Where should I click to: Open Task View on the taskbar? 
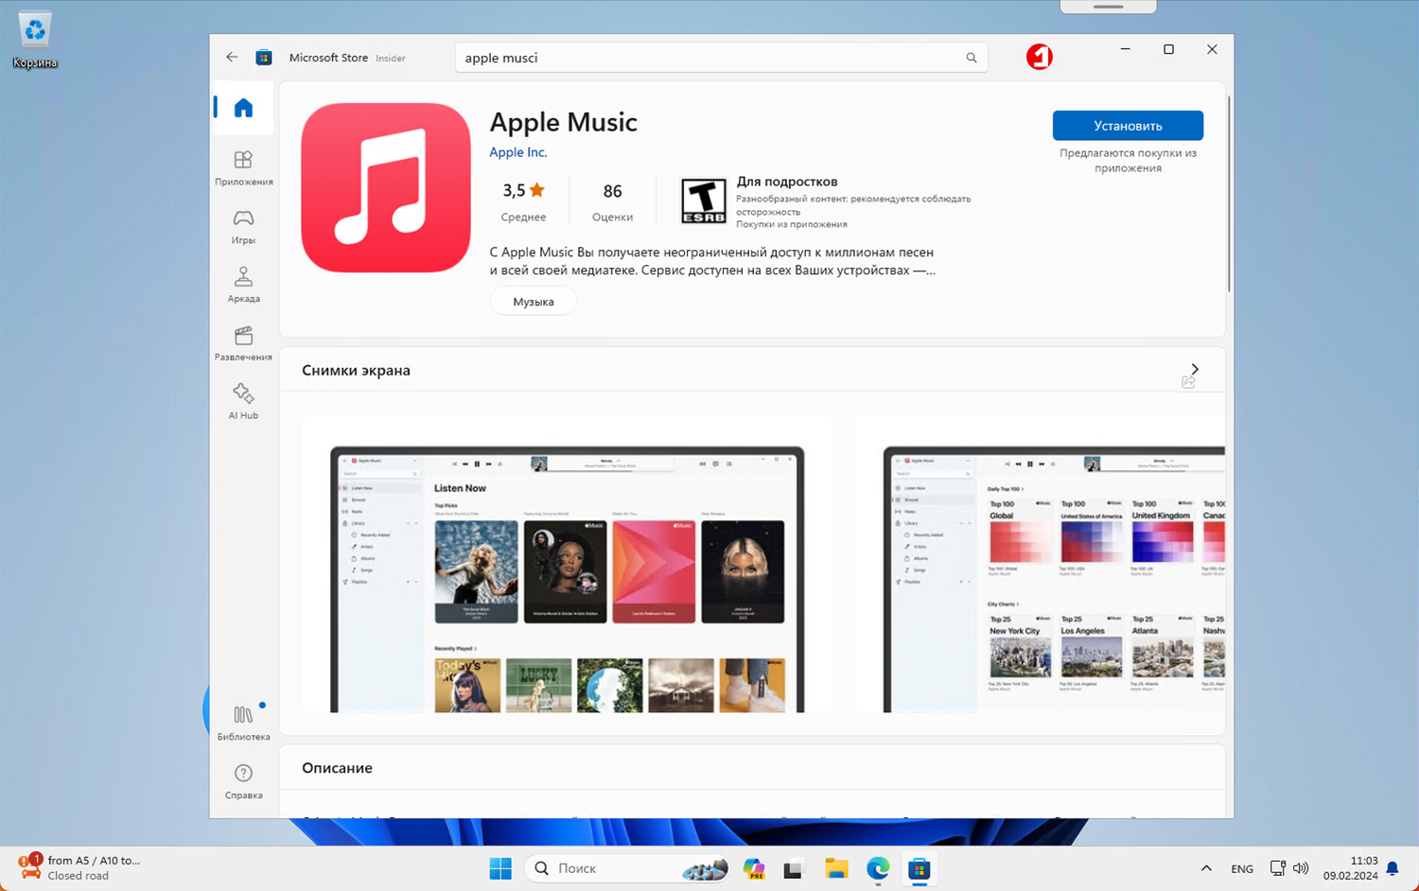[794, 868]
